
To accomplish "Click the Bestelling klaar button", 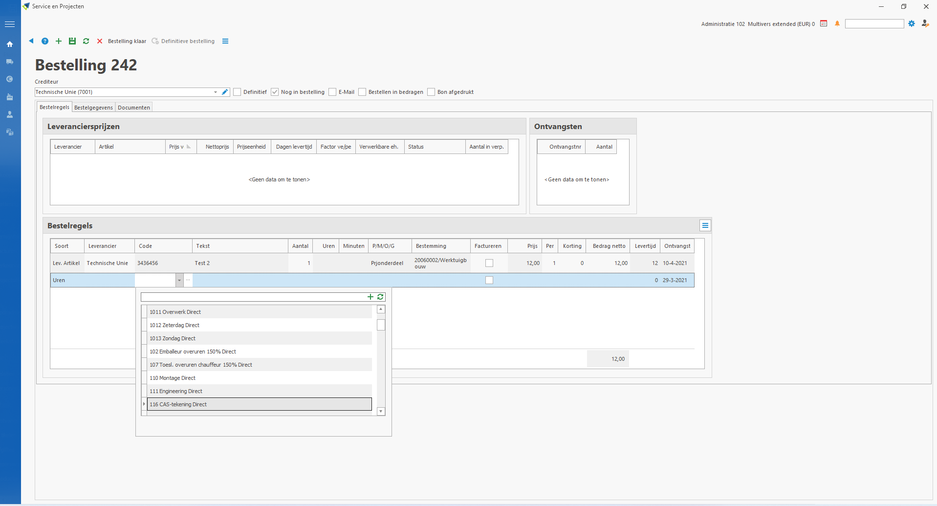I will pyautogui.click(x=127, y=41).
